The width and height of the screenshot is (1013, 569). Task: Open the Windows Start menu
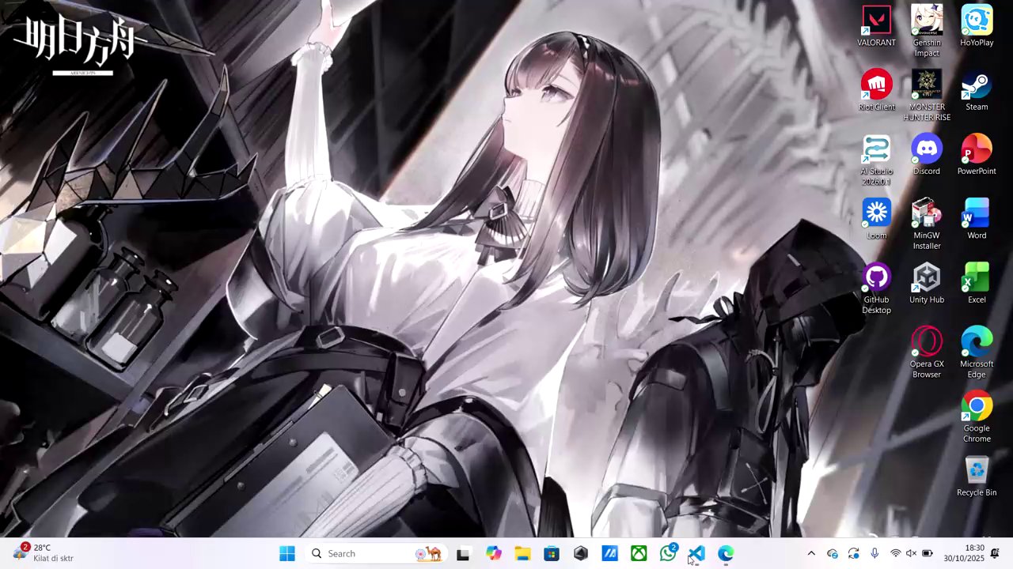287,554
